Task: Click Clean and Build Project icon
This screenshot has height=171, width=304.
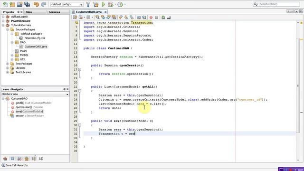Action: pos(95,4)
